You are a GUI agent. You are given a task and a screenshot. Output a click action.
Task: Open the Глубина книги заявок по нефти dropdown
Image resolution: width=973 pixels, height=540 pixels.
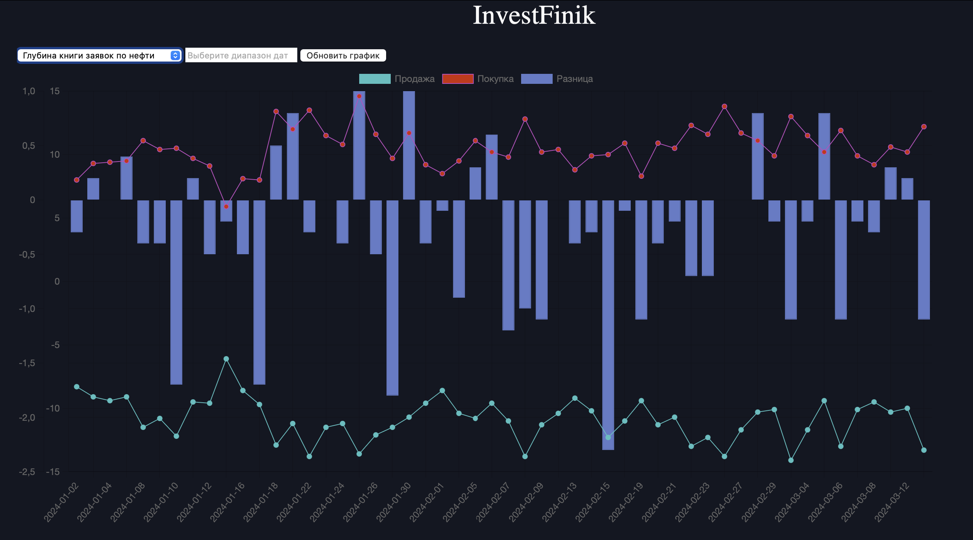[94, 55]
